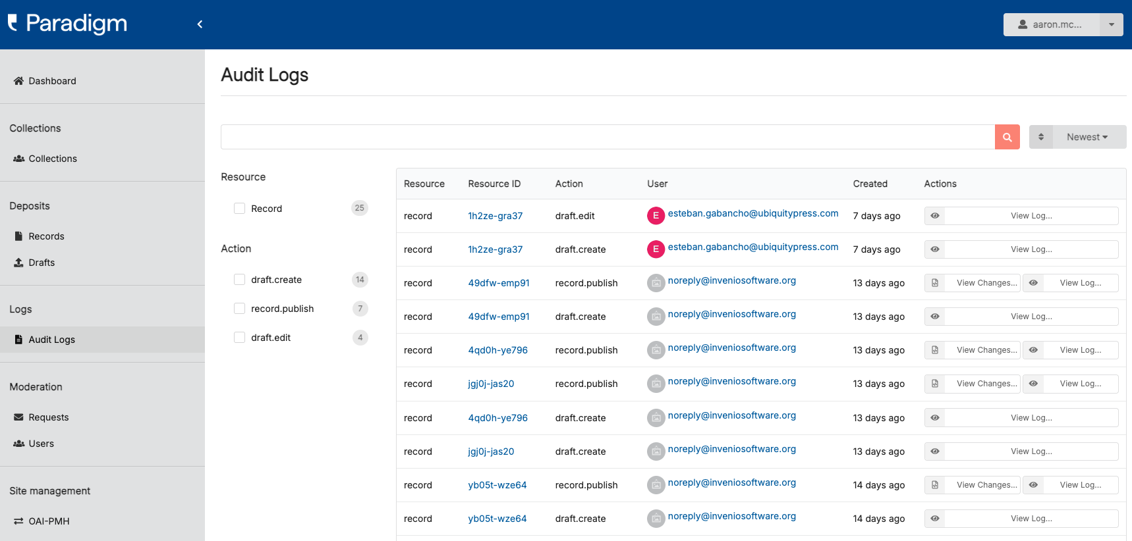Click the gray avatar in the record.publish yb05t-wze64 row

point(656,485)
